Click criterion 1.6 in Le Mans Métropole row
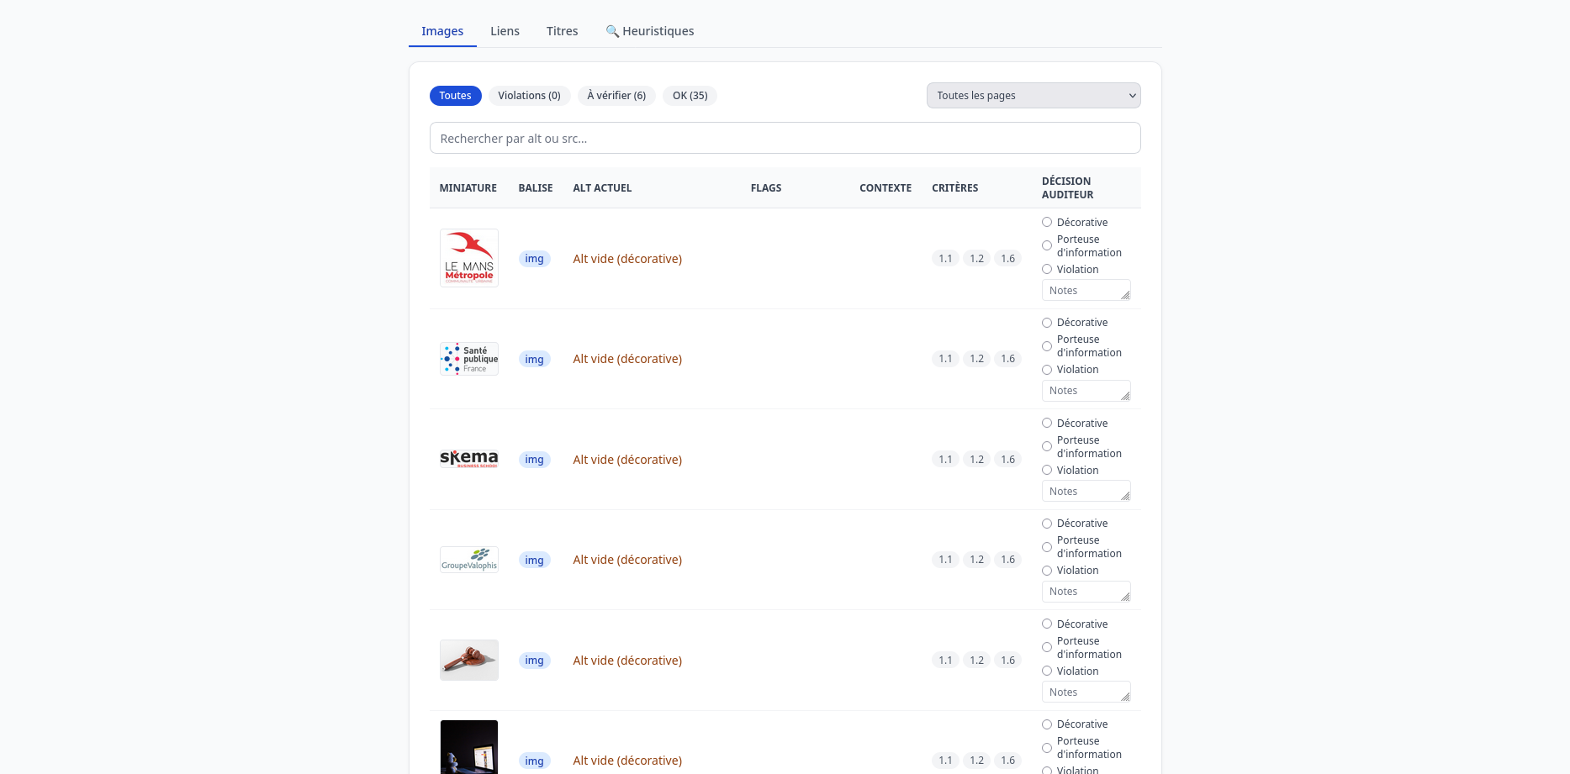 pos(1007,259)
